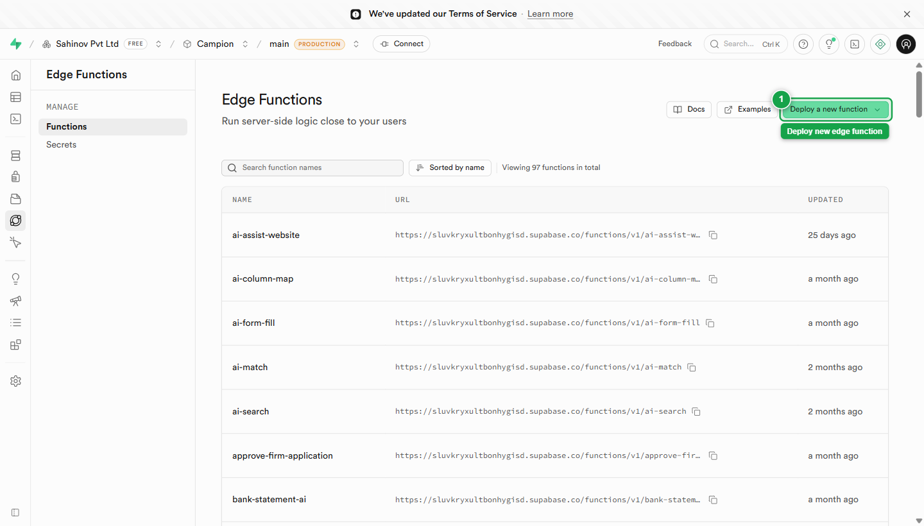
Task: Open Deploy a new function dropdown
Action: [x=835, y=110]
